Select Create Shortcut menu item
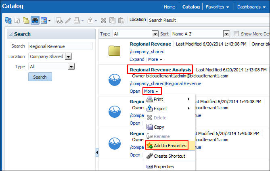Image resolution: width=270 pixels, height=171 pixels. tap(170, 156)
